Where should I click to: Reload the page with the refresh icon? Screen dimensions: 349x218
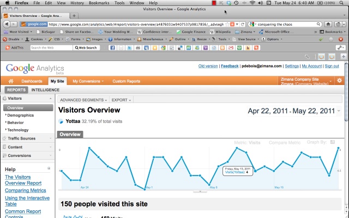click(243, 24)
